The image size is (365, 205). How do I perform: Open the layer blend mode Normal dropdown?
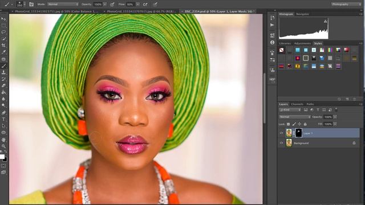(295, 117)
